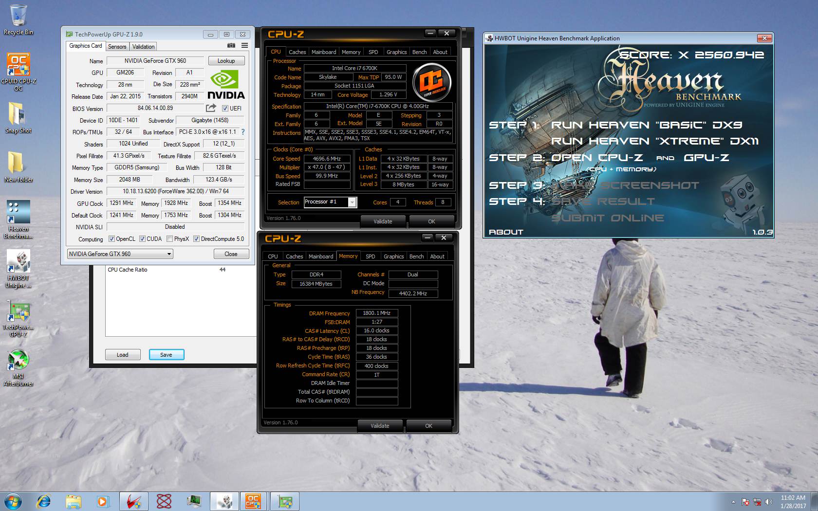
Task: Open Bench tab in upper CPU-Z window
Action: pos(419,52)
